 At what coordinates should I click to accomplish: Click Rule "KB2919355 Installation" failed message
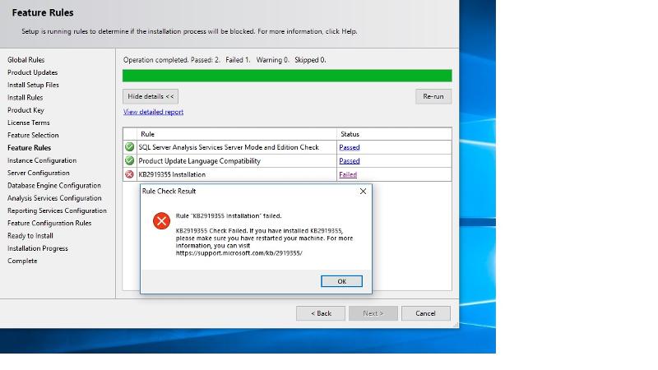tap(229, 216)
